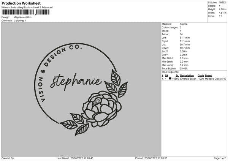Screen dimensions: 228x161
Task: Click the stitch count 10560 in sequence row
Action: pos(176,79)
